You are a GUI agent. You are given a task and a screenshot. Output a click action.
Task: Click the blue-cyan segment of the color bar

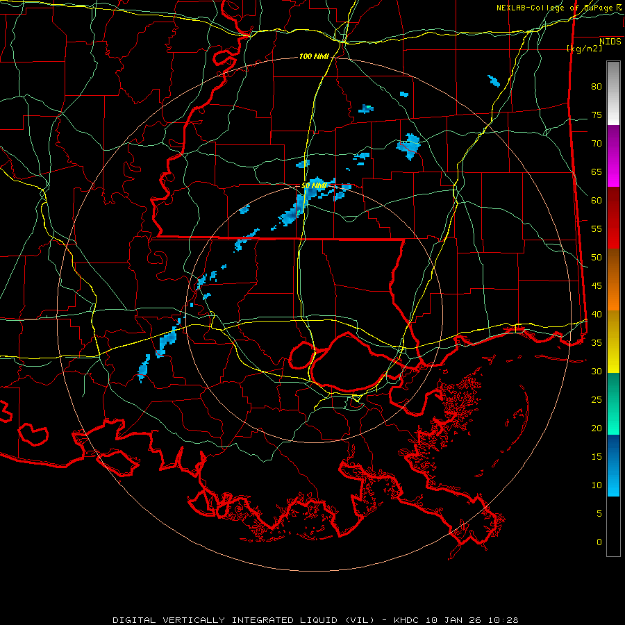click(x=613, y=465)
